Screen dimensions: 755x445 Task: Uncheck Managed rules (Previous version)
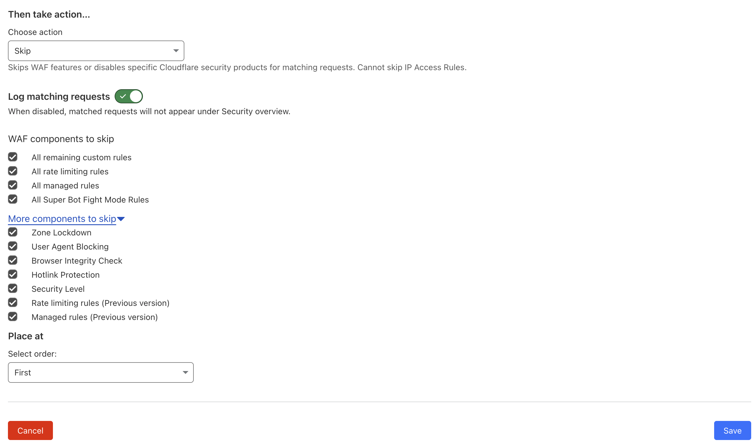pos(13,317)
